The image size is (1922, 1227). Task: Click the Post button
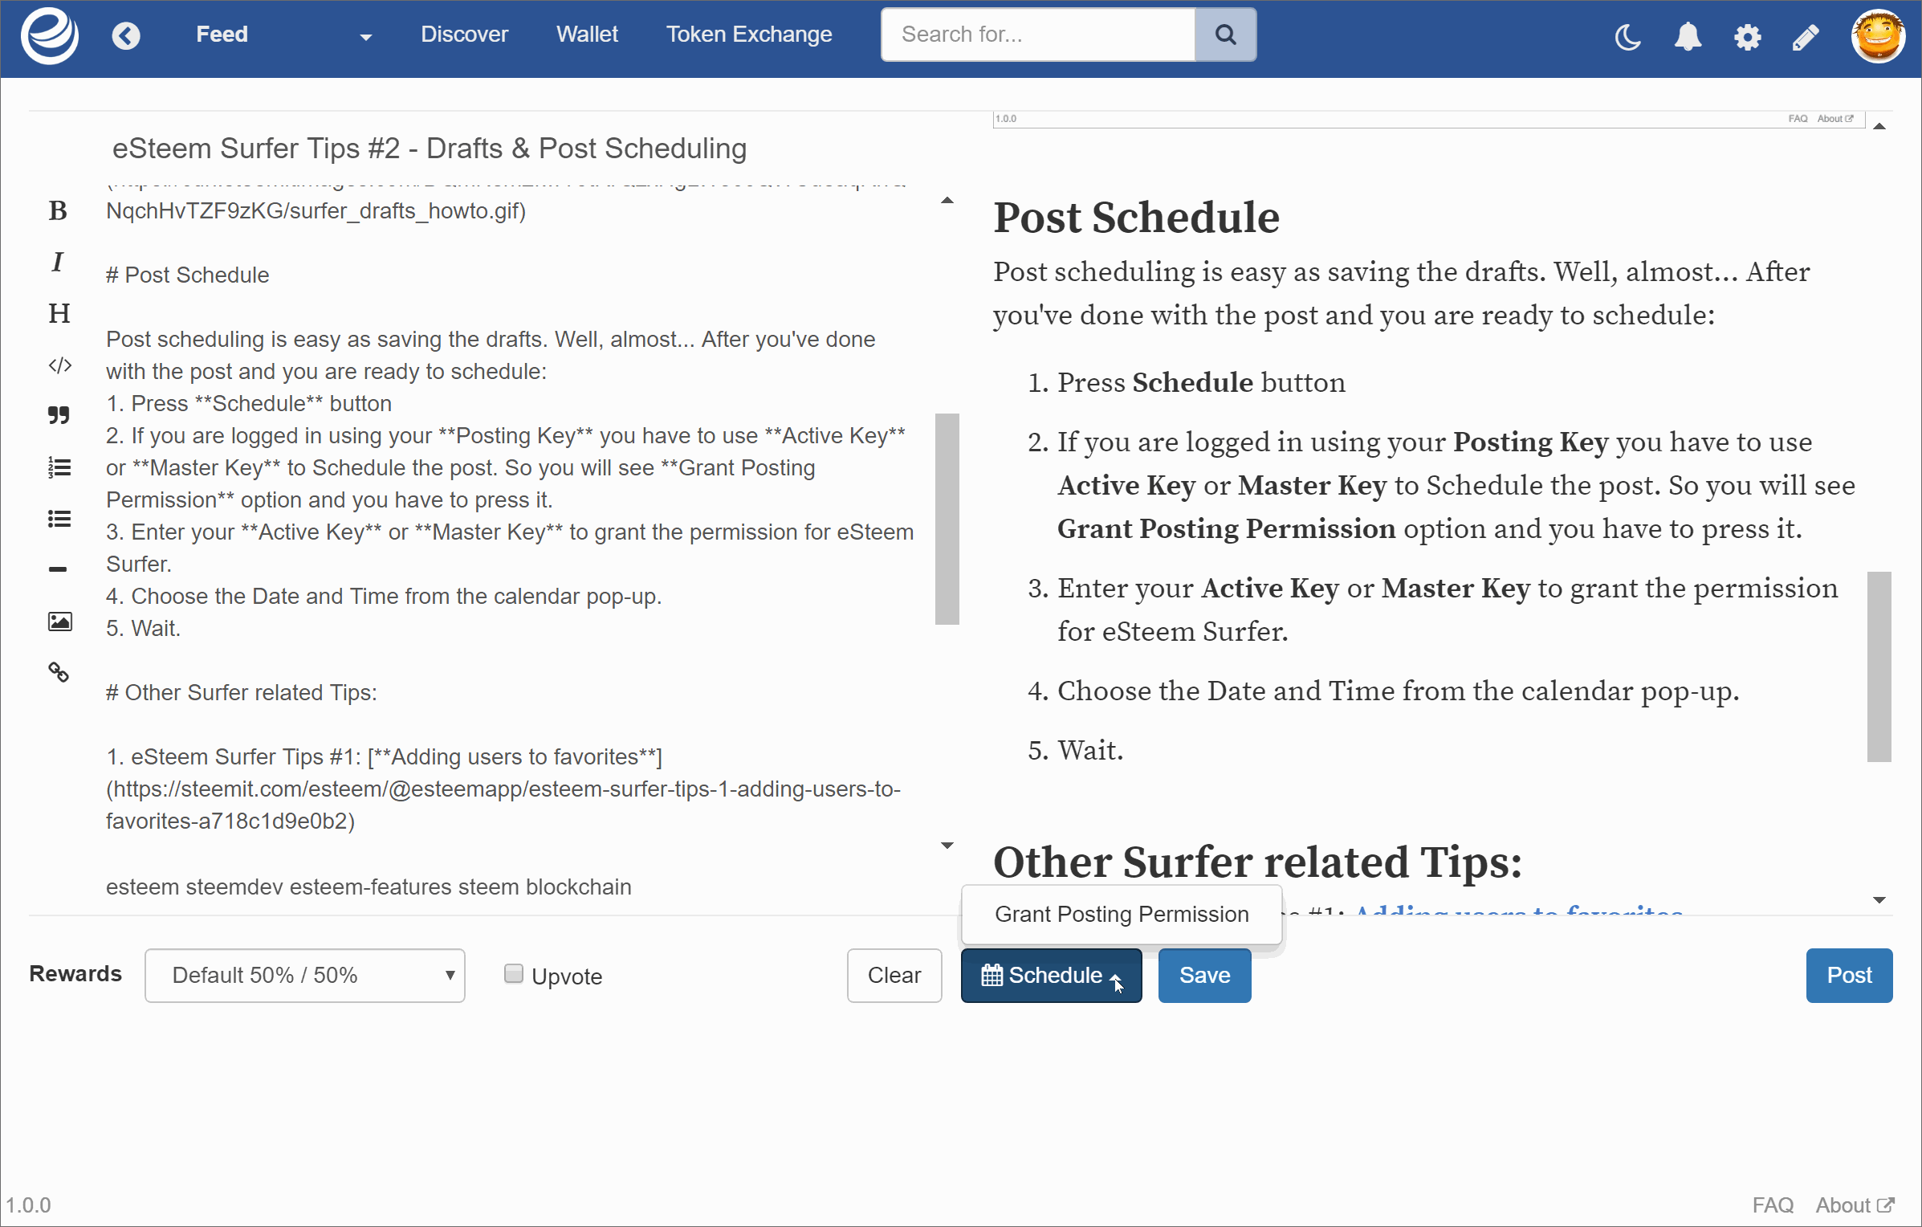point(1848,975)
